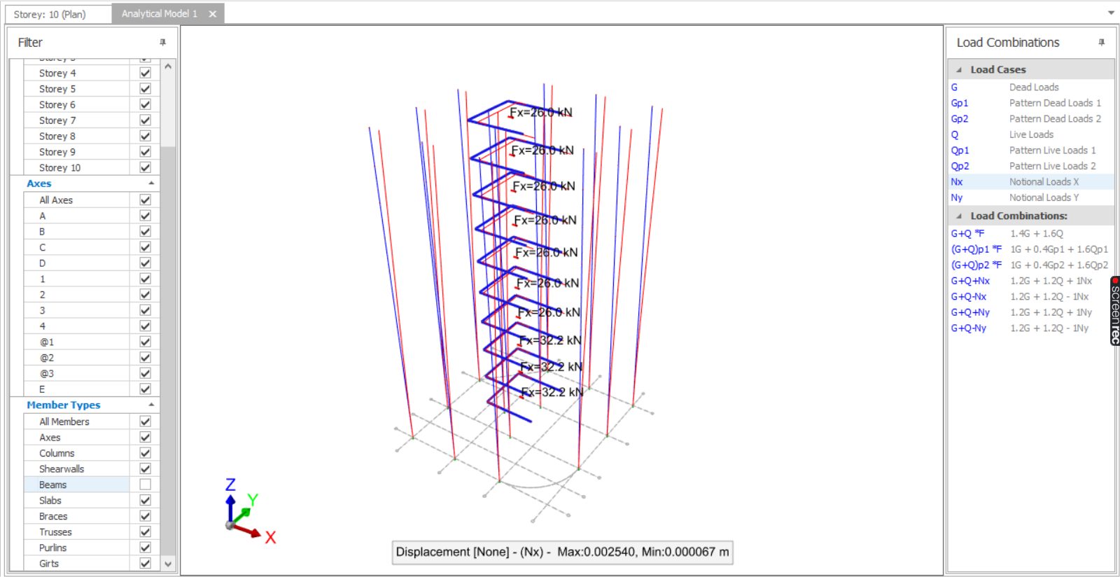Close the Analytical Model 1 tab
The image size is (1120, 577).
212,14
